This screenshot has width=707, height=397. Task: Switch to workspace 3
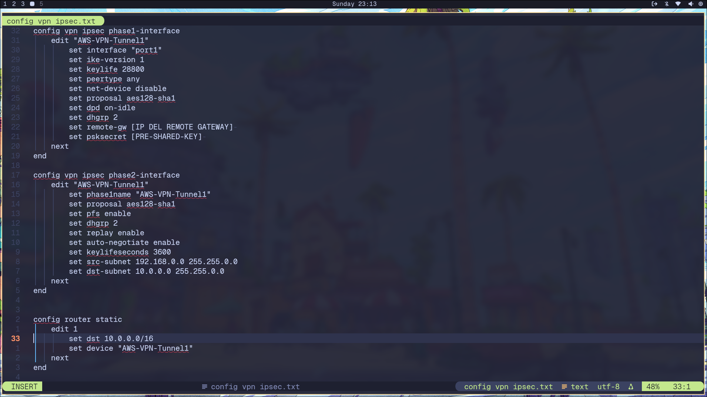[x=23, y=4]
